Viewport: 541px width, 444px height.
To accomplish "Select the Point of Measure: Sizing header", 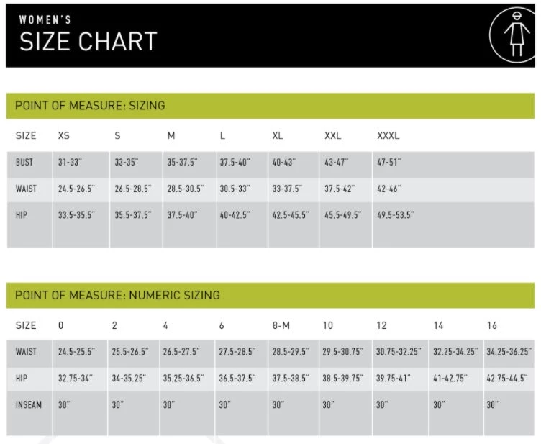I will (91, 106).
